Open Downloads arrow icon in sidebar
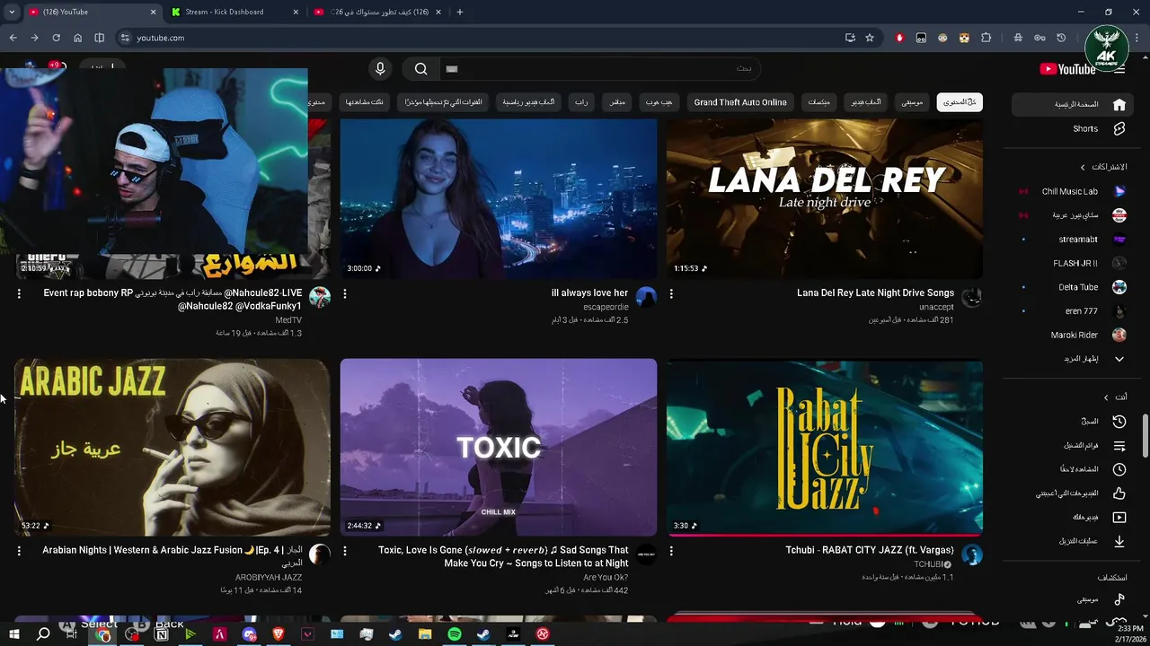 1119,541
